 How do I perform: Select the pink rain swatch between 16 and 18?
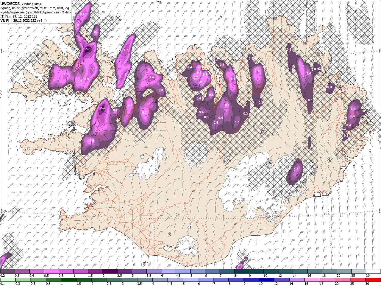coord(312,279)
